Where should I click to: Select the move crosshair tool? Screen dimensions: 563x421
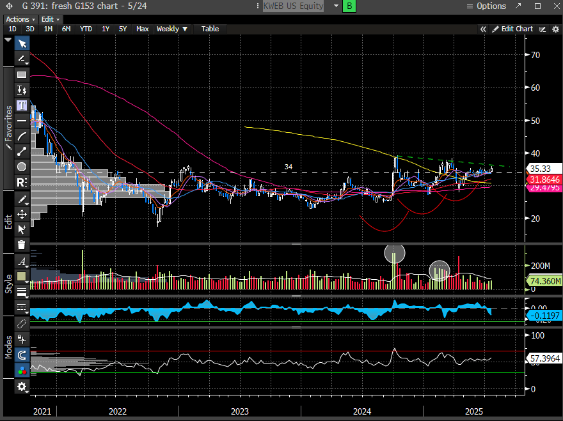(x=22, y=215)
